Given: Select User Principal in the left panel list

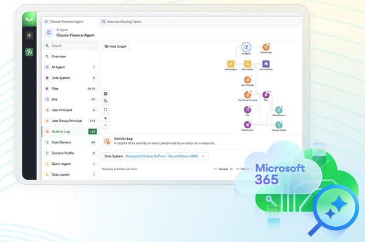Looking at the screenshot, I should pos(70,110).
